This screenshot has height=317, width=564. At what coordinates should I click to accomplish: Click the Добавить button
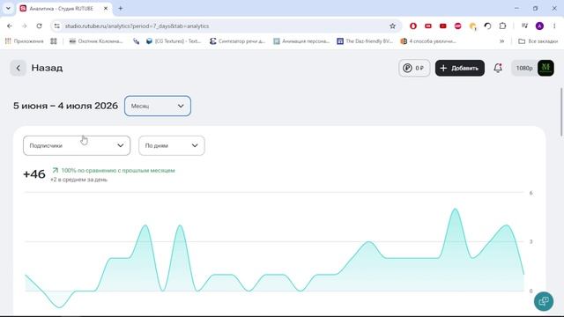460,68
